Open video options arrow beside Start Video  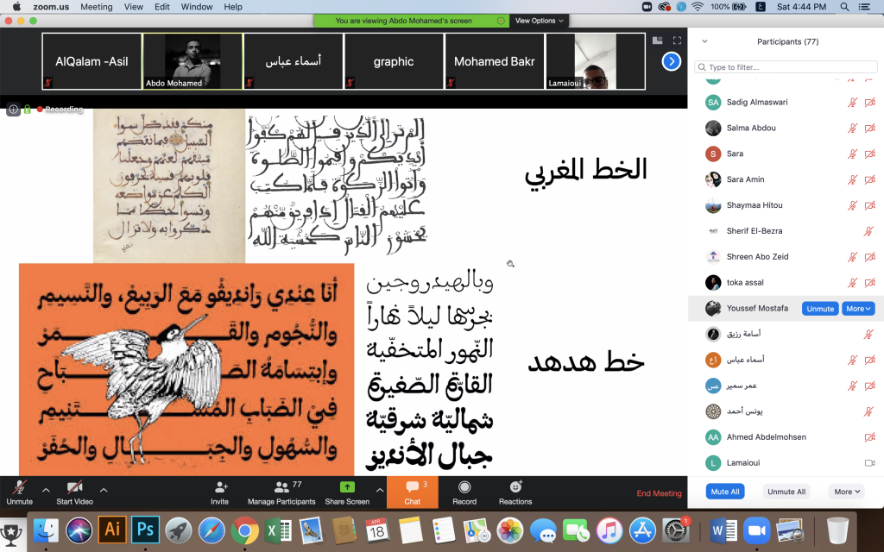point(104,490)
